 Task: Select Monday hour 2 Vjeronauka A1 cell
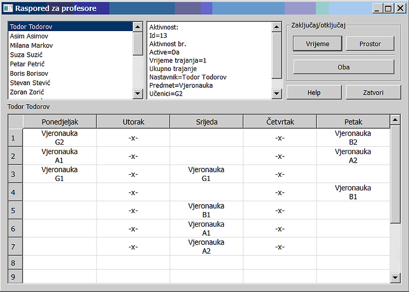click(60, 156)
